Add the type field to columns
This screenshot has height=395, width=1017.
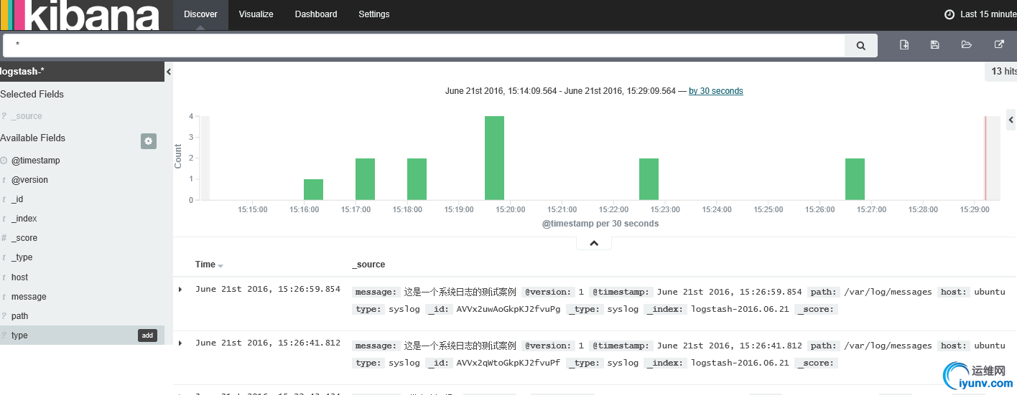147,335
